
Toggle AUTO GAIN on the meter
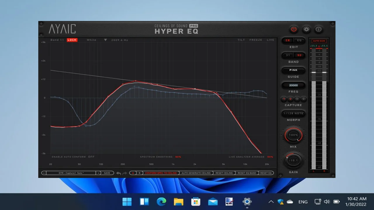click(x=319, y=41)
